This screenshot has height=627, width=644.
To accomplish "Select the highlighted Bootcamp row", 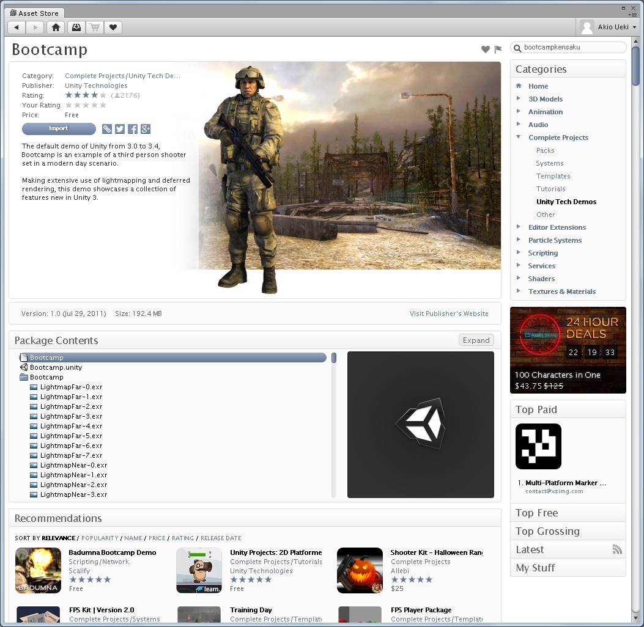I will tap(172, 358).
